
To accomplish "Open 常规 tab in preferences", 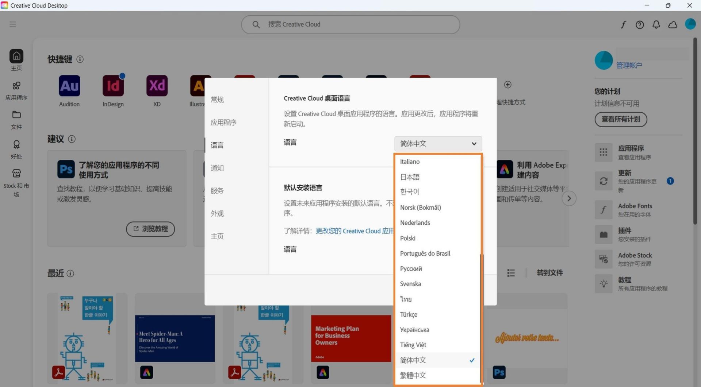I will [217, 100].
